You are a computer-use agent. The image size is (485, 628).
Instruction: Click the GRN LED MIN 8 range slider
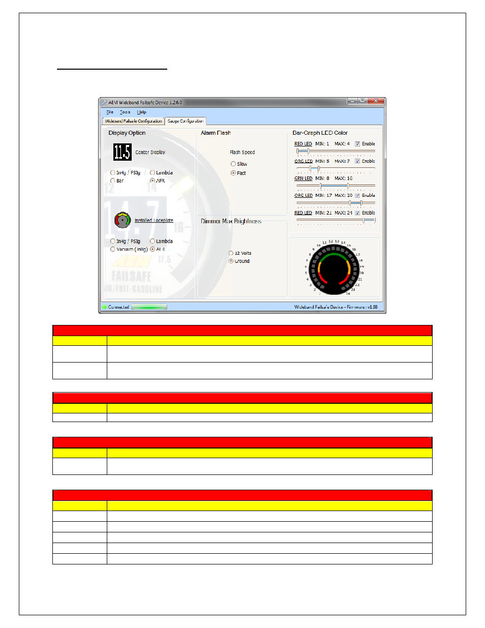click(x=336, y=186)
